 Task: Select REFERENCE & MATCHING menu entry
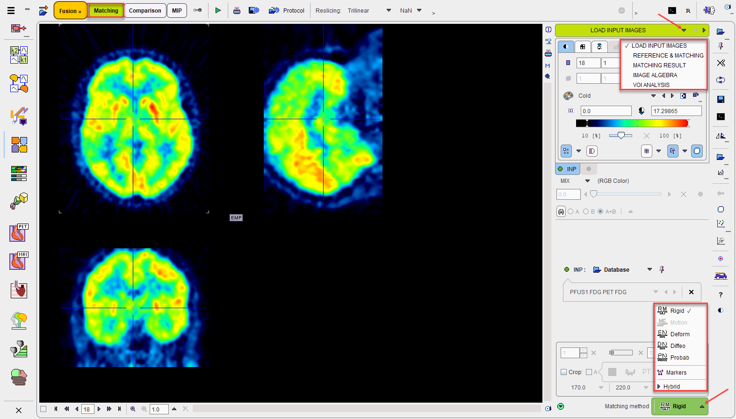[x=668, y=55]
